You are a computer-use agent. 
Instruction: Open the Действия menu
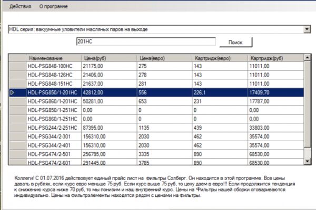click(20, 6)
